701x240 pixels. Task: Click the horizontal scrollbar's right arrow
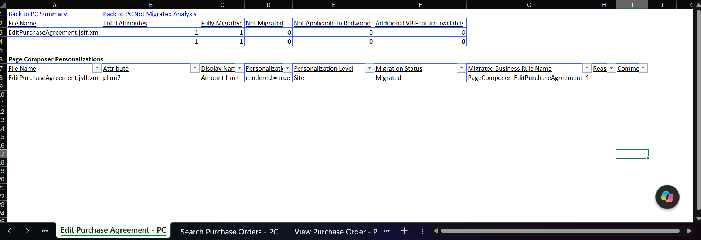(689, 231)
